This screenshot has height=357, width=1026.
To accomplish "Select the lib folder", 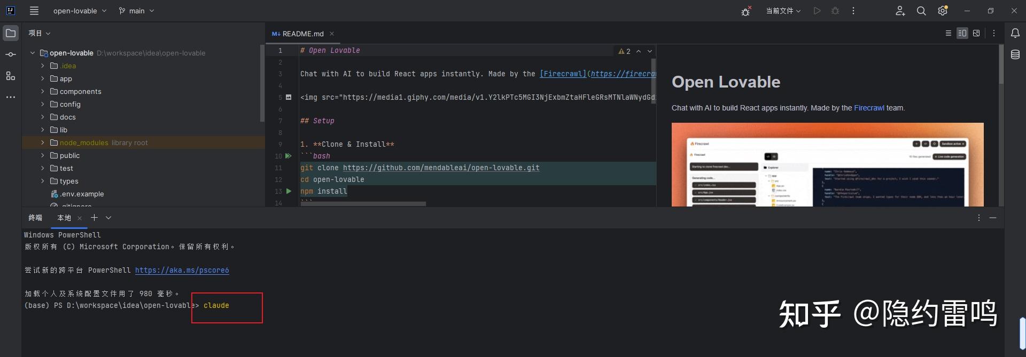I will pos(63,130).
